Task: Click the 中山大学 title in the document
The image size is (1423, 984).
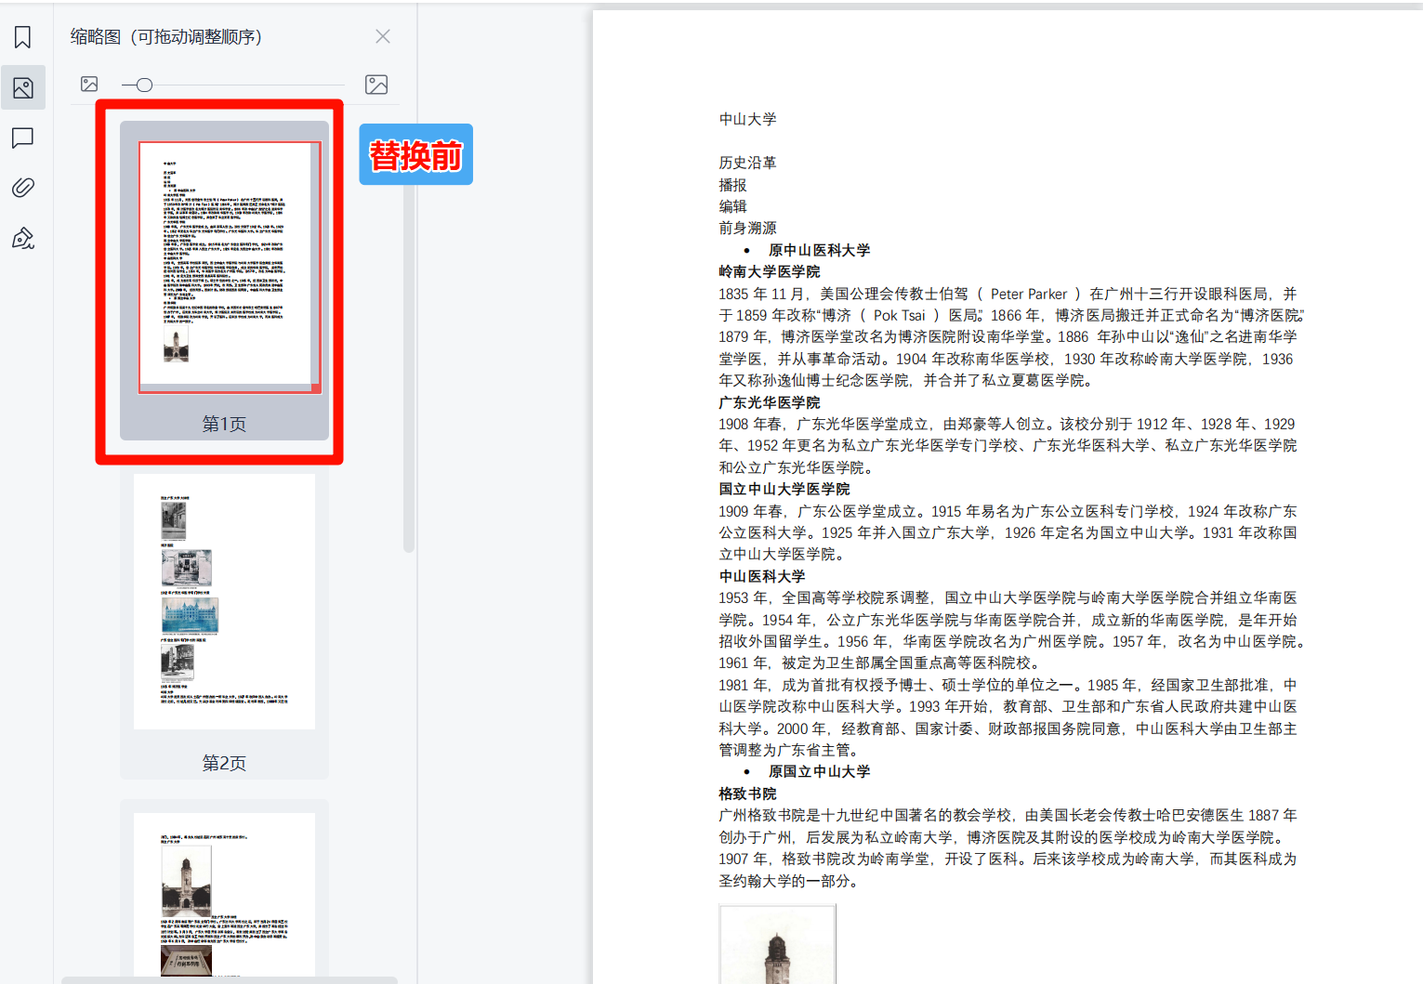Action: (747, 119)
